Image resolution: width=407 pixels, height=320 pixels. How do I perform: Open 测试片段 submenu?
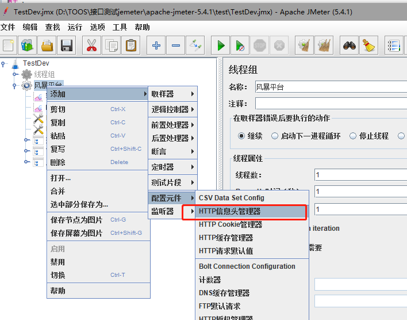pos(173,182)
